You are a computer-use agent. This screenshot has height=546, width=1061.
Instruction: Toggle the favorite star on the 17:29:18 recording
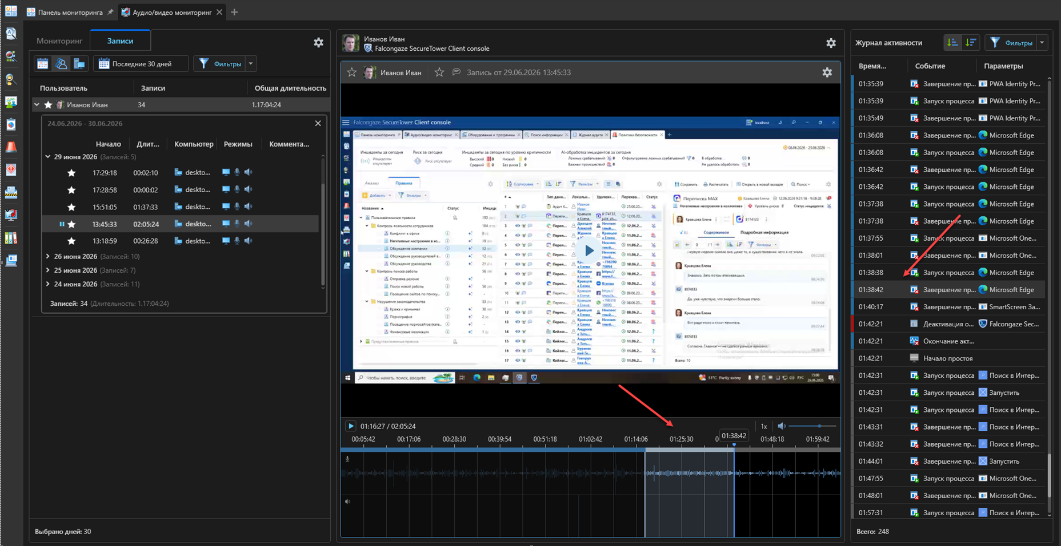coord(71,173)
